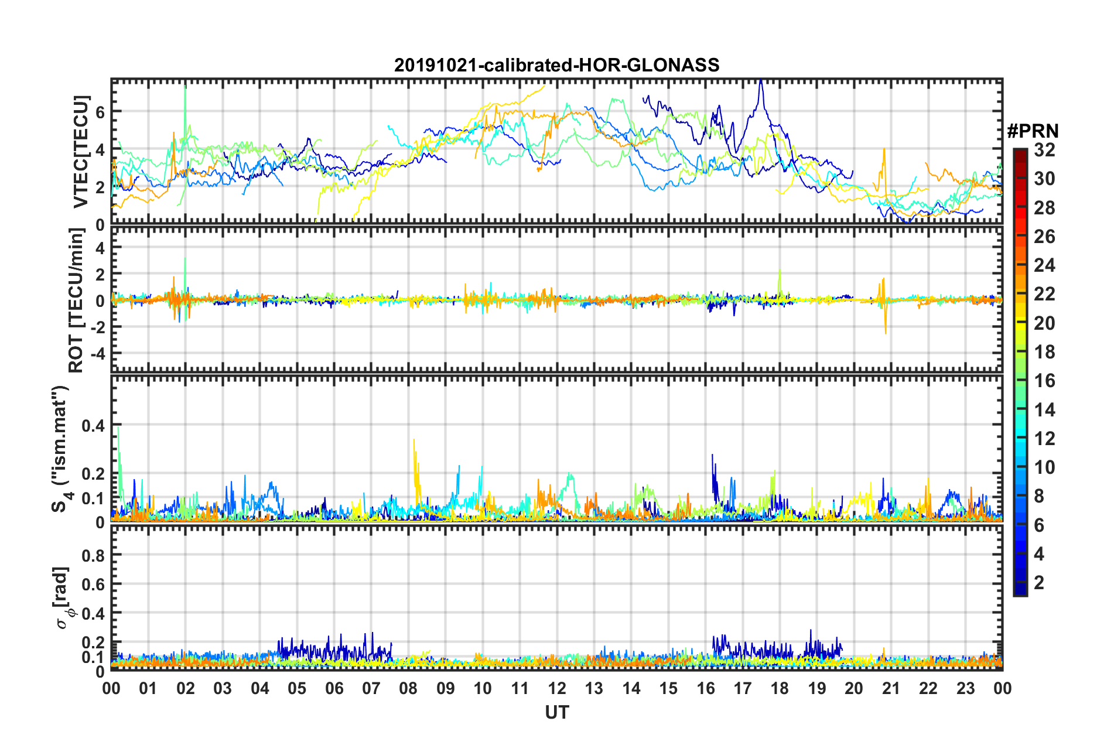Select colorbar tick label 2

[x=1039, y=582]
